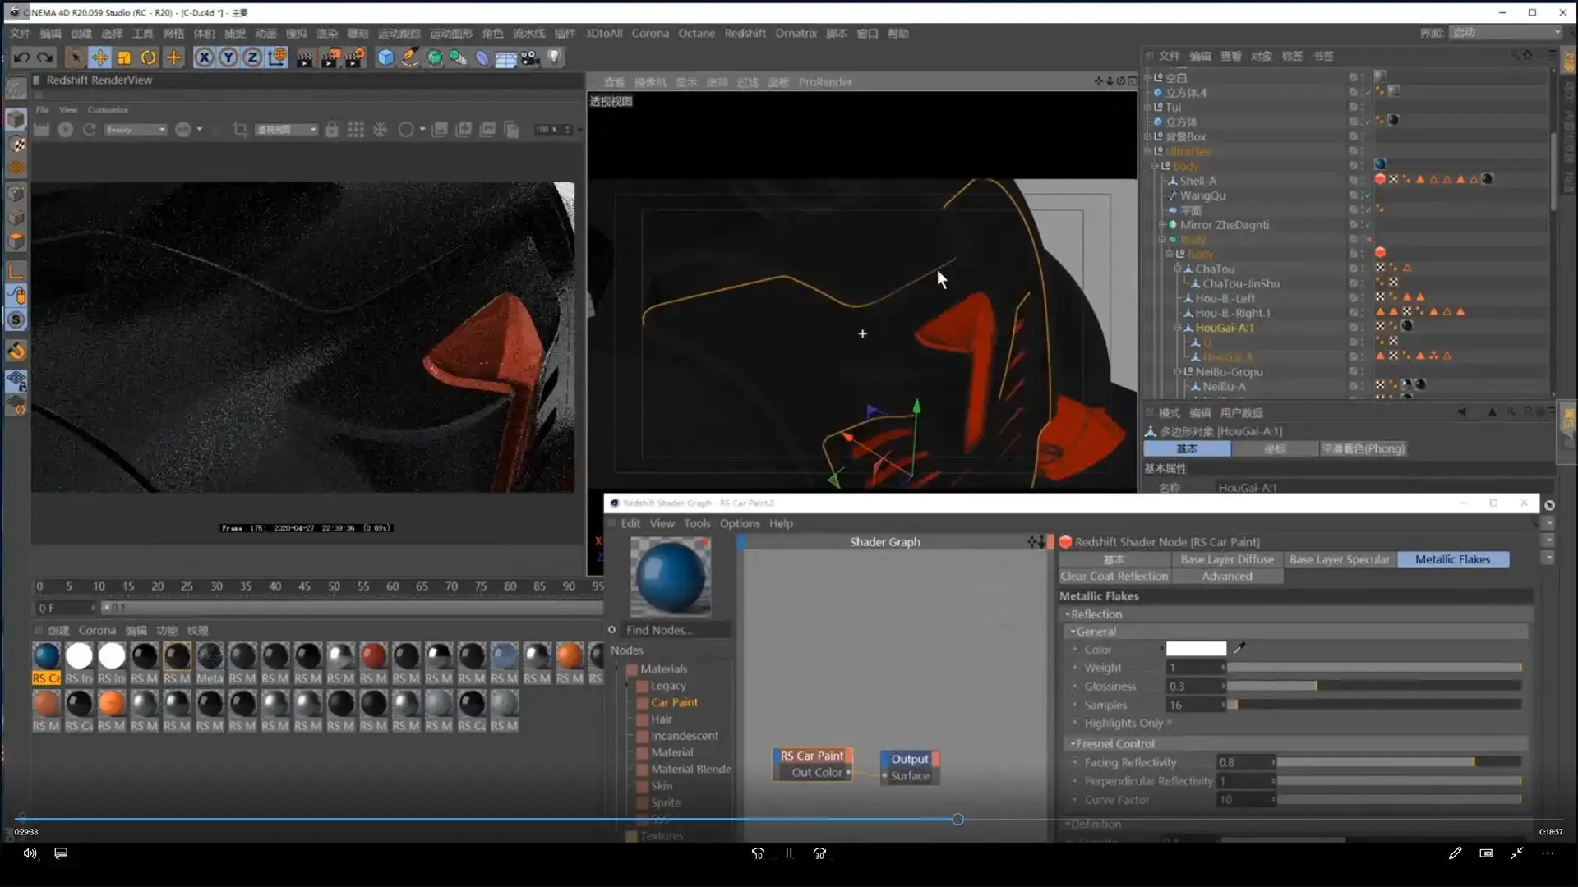The image size is (1578, 887).
Task: Click the undo arrow icon
Action: pos(22,57)
